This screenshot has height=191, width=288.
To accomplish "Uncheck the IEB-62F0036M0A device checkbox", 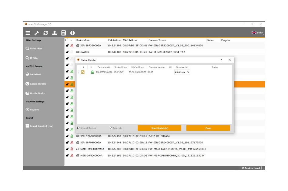I will click(x=83, y=72).
